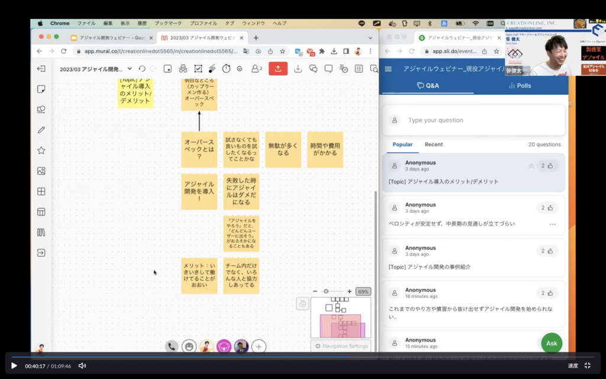The image size is (606, 379).
Task: Open the Mural chat bubbles icon
Action: click(314, 69)
